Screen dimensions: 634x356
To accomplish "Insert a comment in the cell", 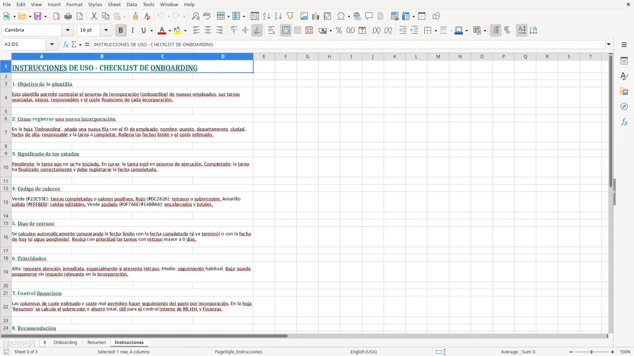I will click(x=369, y=16).
